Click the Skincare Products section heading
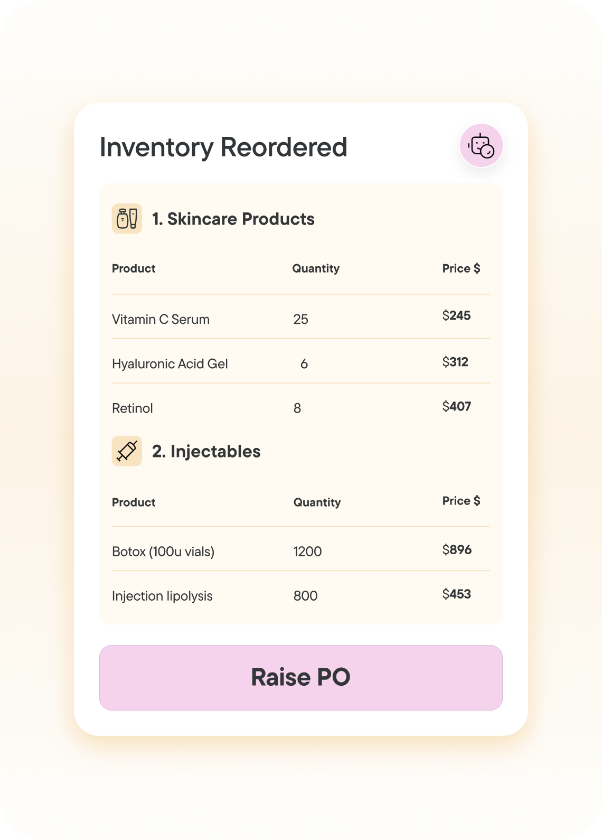 pos(233,219)
